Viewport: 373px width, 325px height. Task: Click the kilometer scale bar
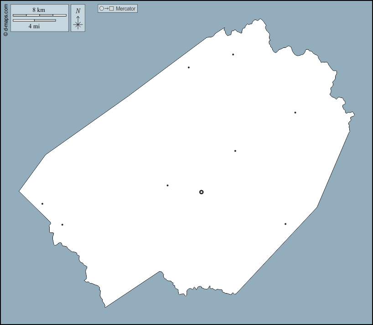tap(40, 15)
